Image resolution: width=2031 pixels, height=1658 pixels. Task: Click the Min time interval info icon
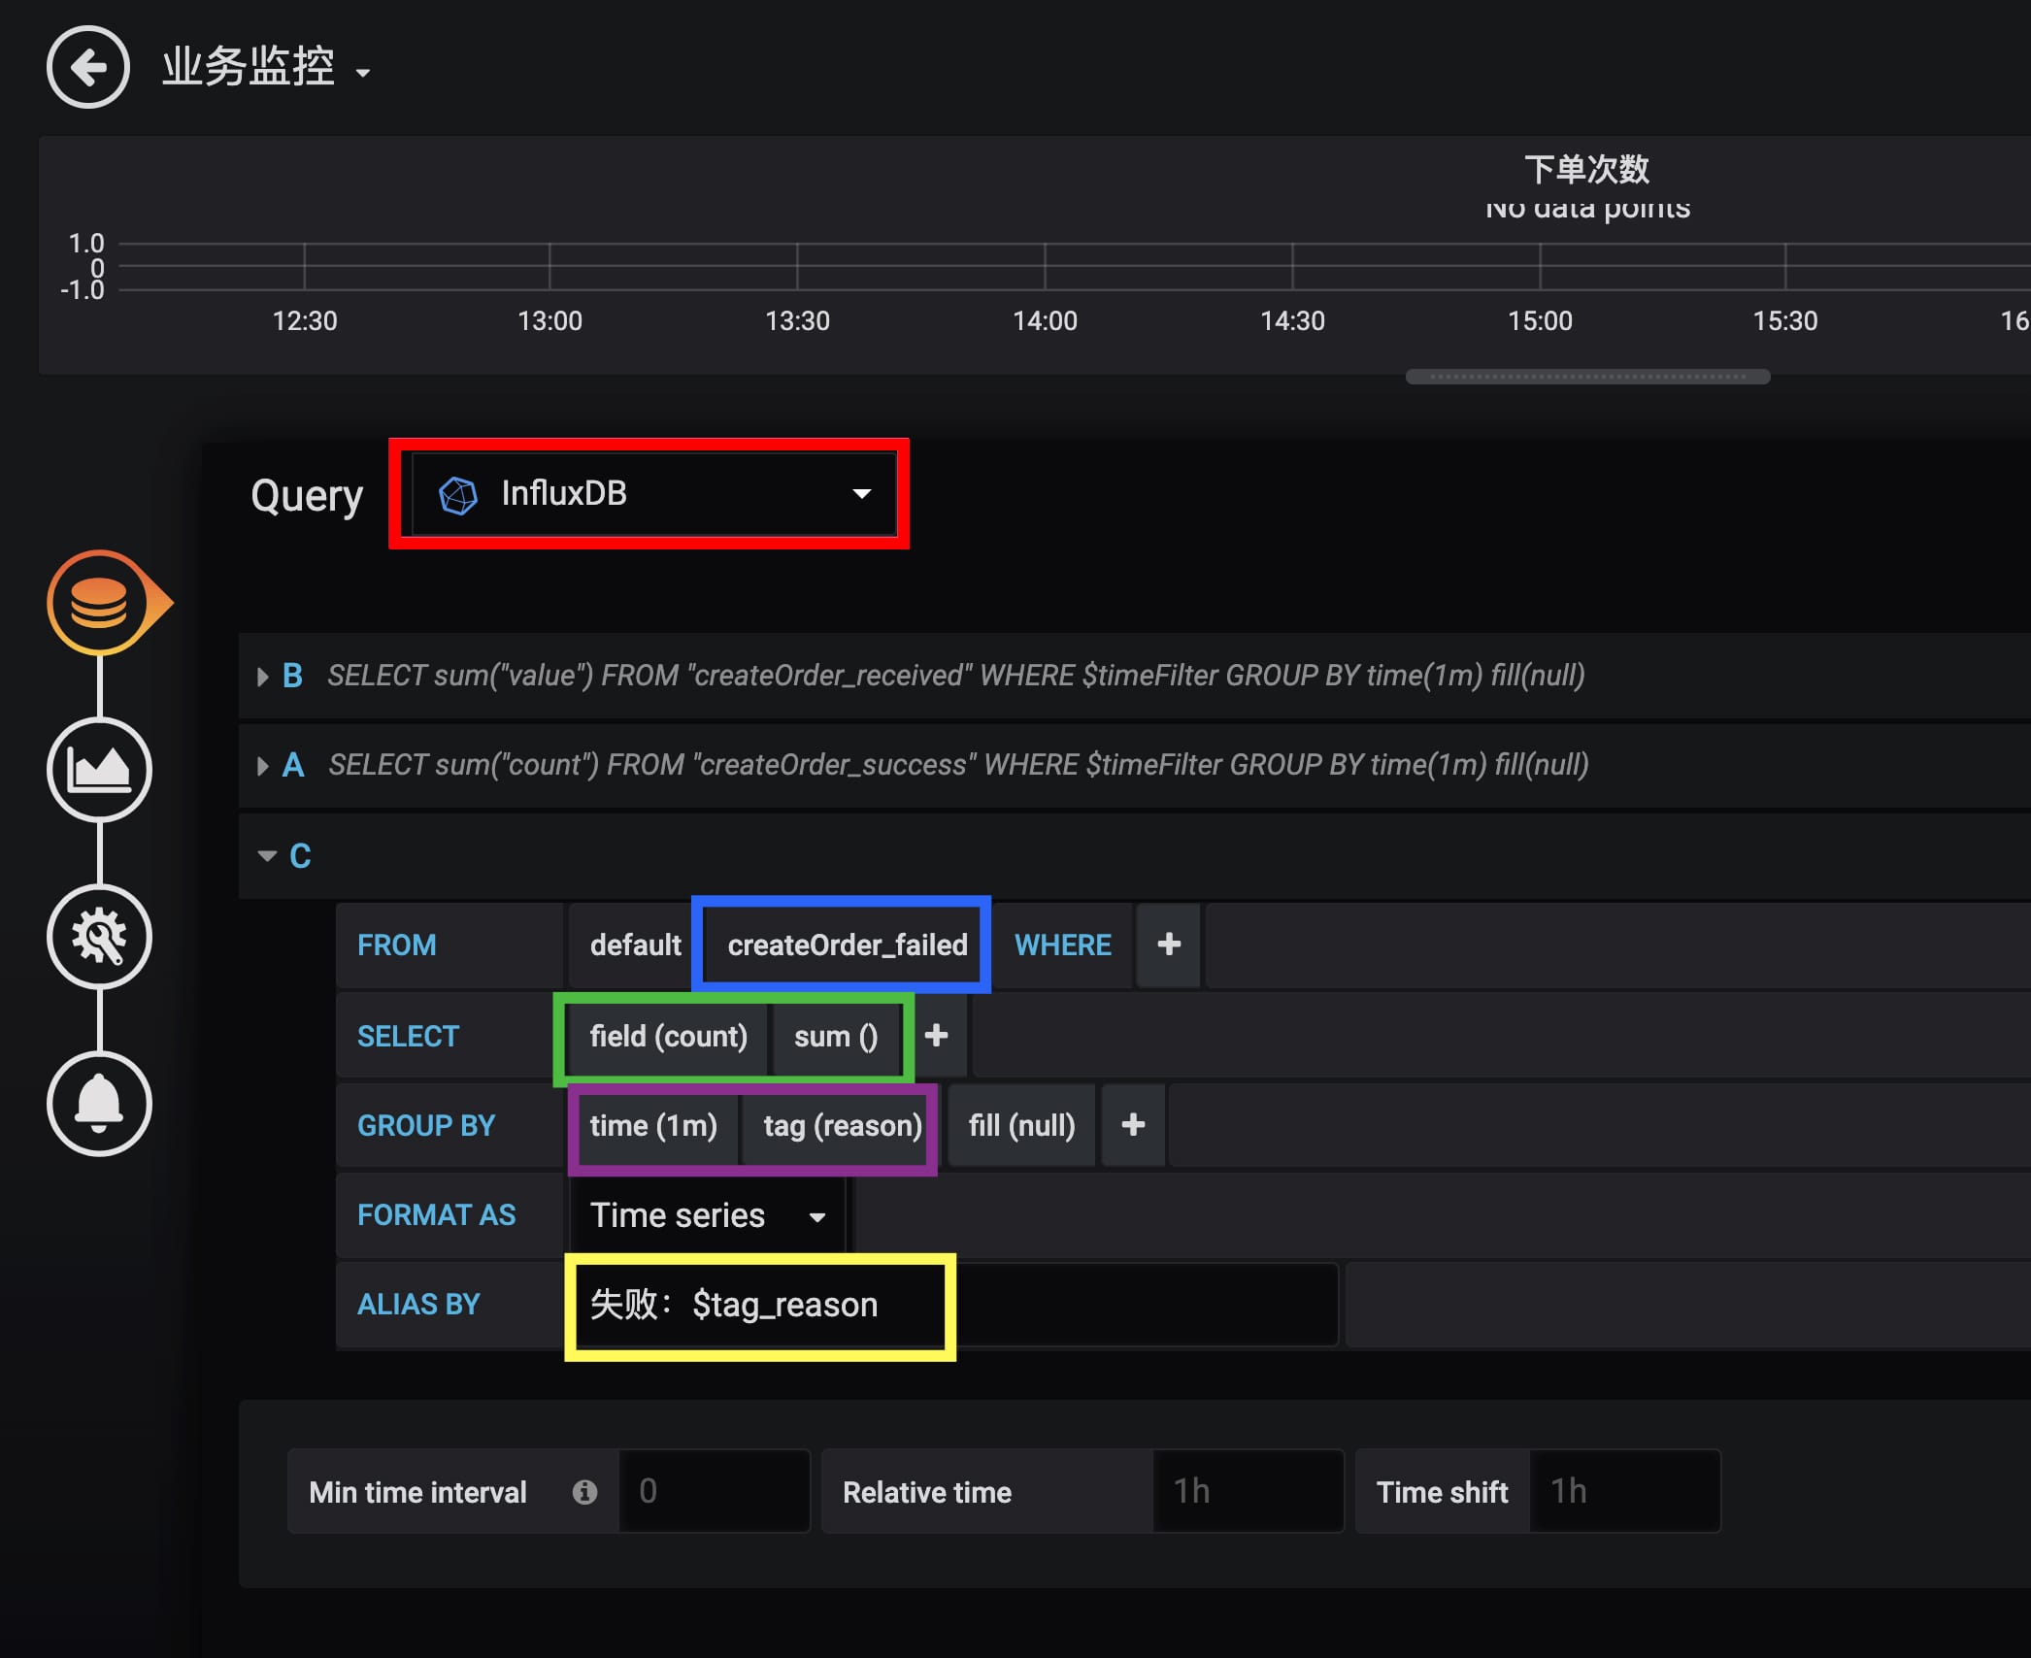coord(584,1492)
